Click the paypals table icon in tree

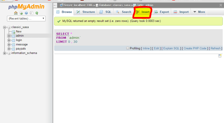click(13, 49)
